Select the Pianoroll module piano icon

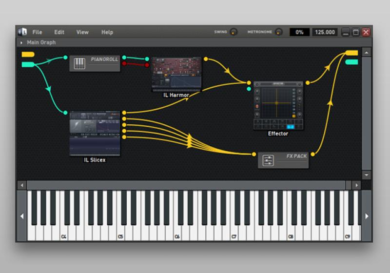click(79, 63)
